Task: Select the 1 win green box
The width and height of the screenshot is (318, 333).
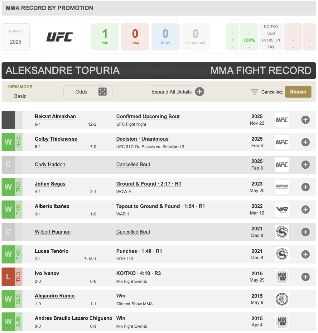Action: tap(105, 37)
